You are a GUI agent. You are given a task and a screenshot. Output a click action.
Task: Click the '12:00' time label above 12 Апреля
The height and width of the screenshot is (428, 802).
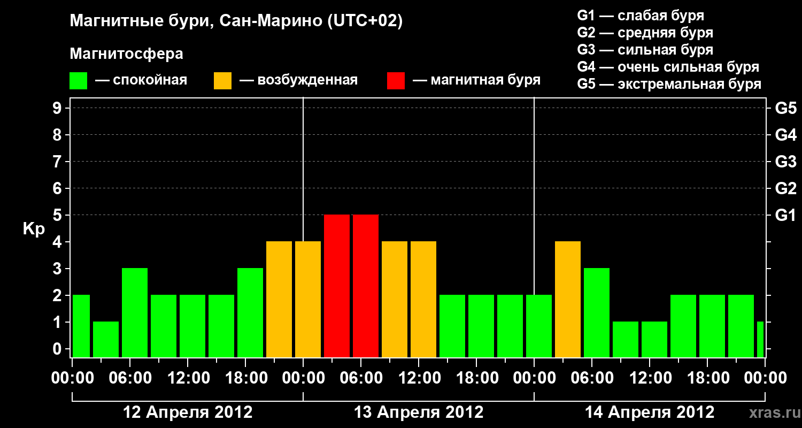(x=188, y=378)
